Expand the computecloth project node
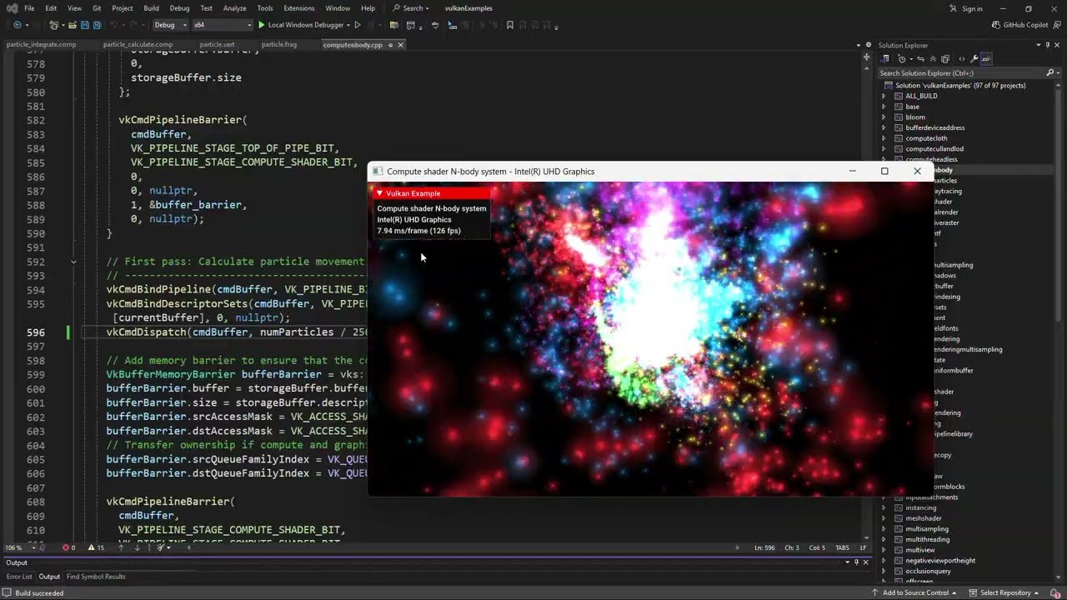 tap(884, 138)
